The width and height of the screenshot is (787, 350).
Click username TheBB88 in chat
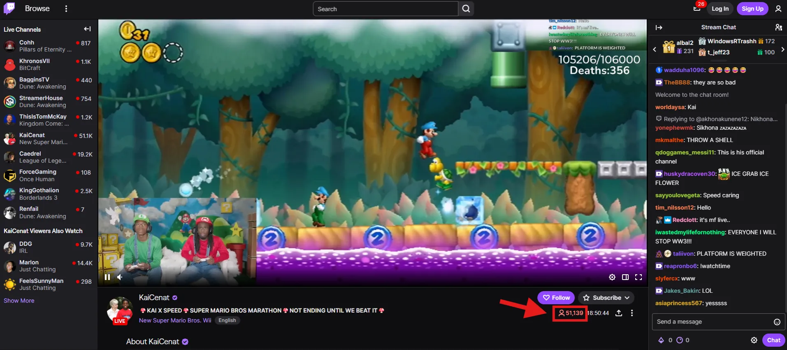(x=677, y=82)
